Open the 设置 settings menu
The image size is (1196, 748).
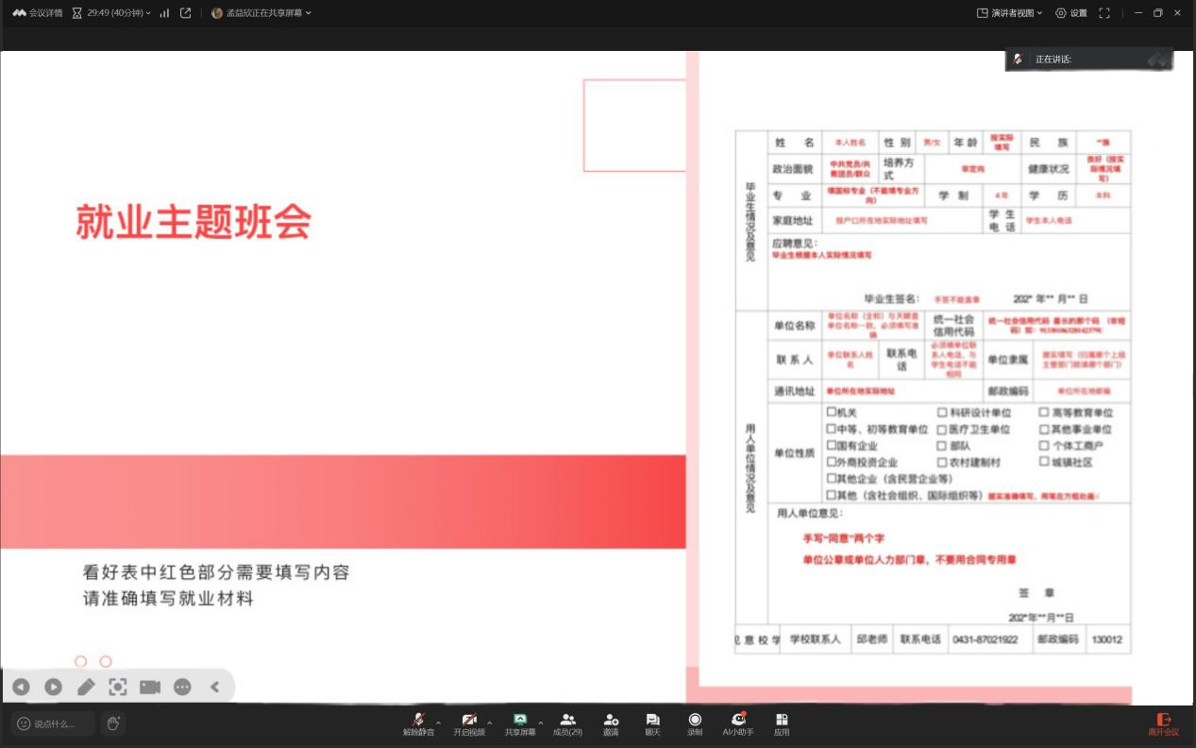(1071, 13)
